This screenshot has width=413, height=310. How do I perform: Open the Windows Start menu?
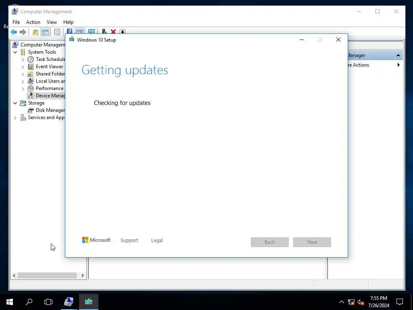pos(10,302)
